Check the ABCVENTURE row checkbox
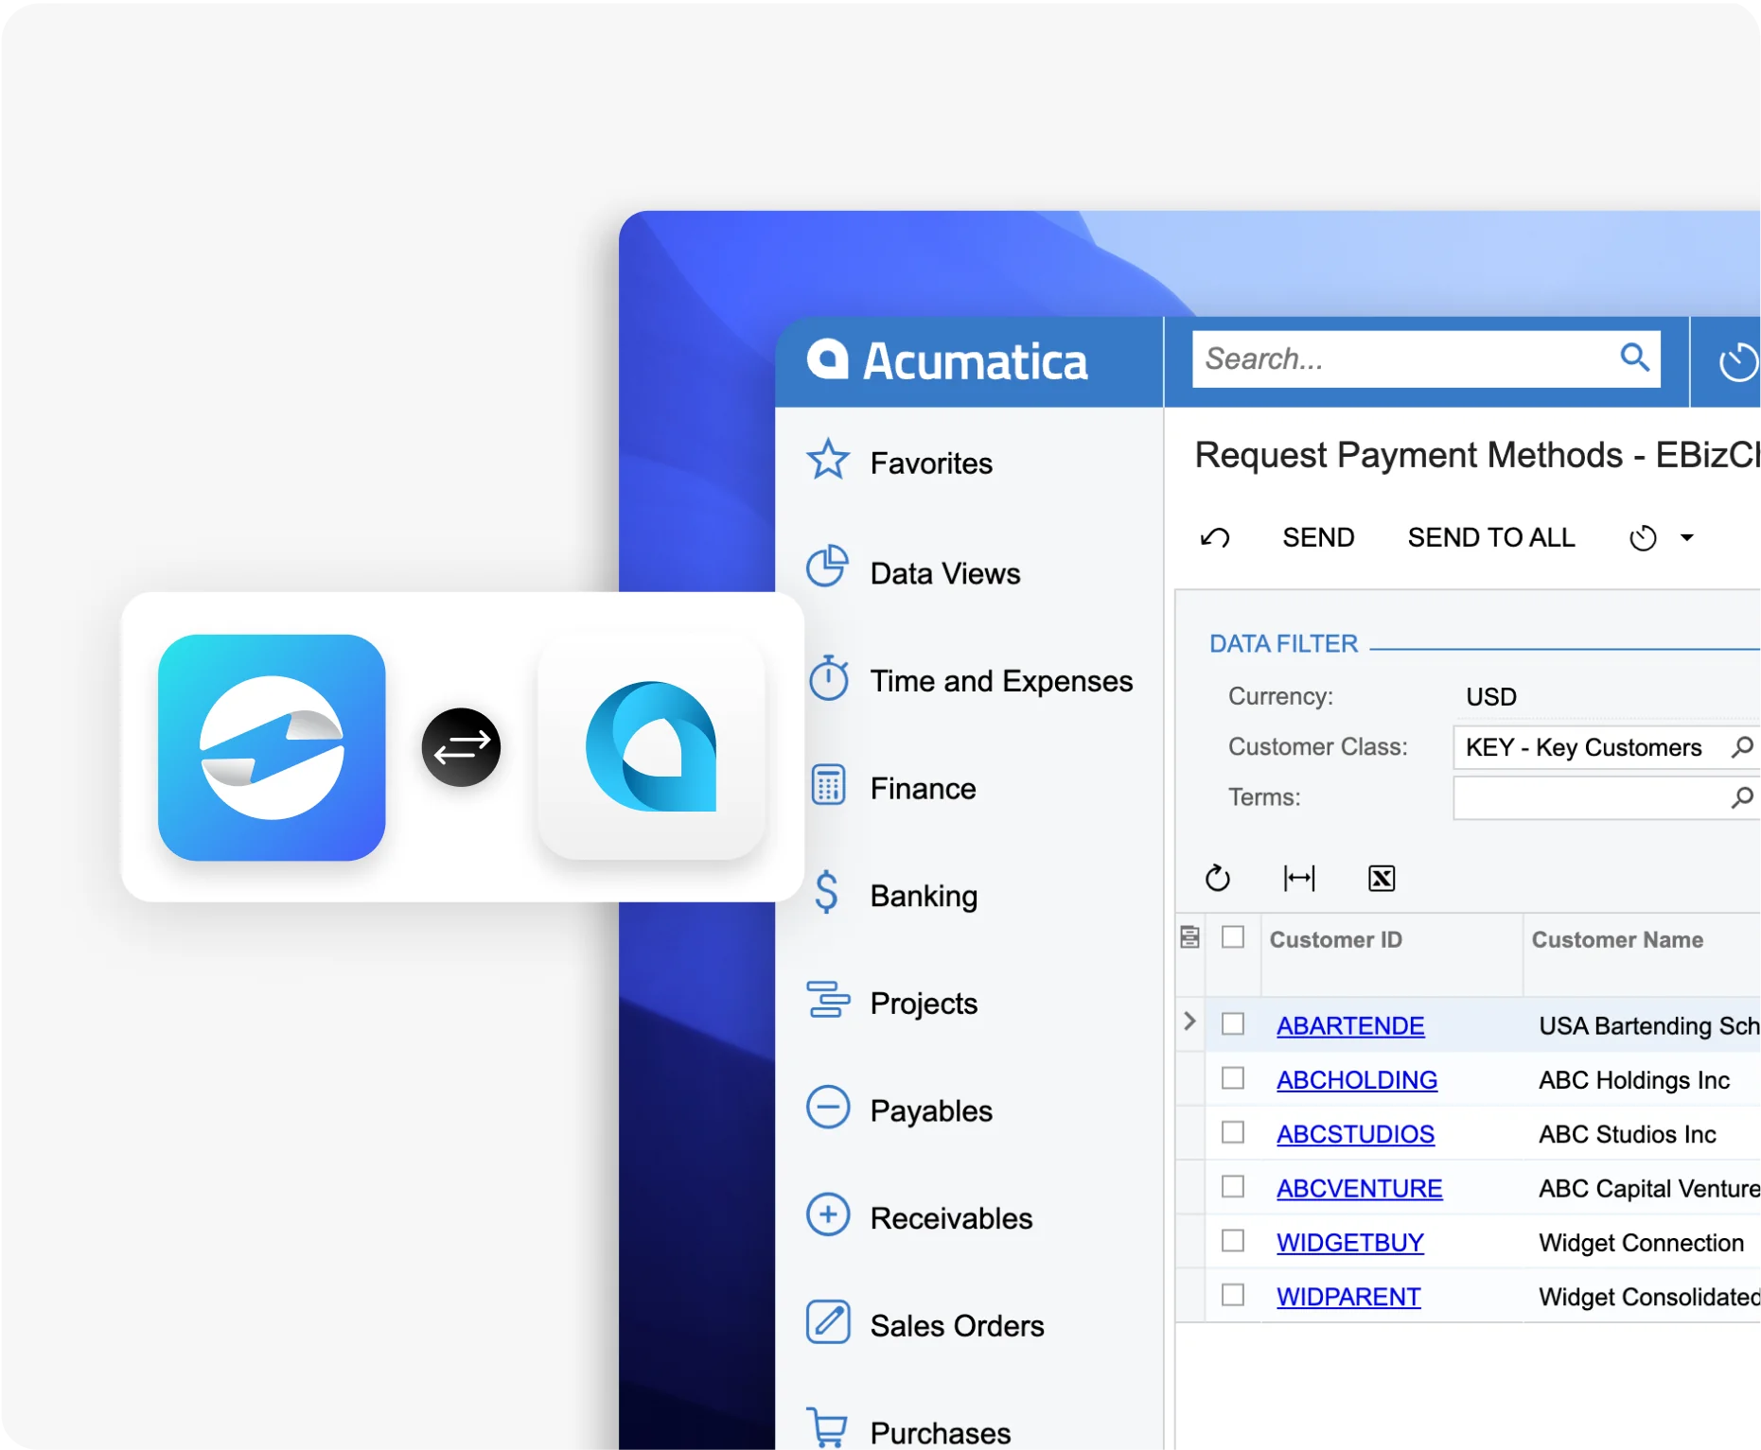The image size is (1761, 1450). [x=1233, y=1185]
